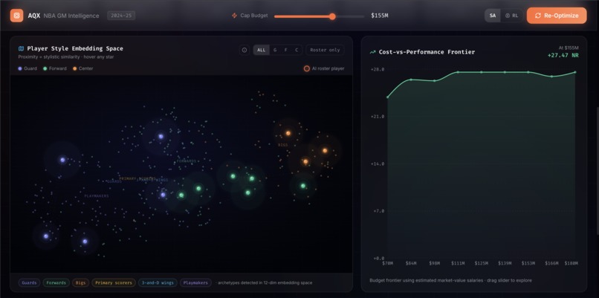Click the BIGS cluster label in plot
This screenshot has width=599, height=298.
coord(283,145)
